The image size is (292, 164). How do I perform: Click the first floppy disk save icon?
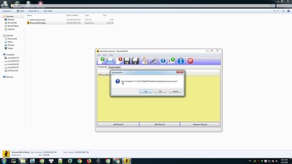[x=127, y=61]
